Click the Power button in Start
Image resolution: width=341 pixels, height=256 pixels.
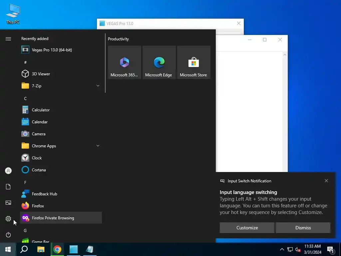pyautogui.click(x=8, y=235)
